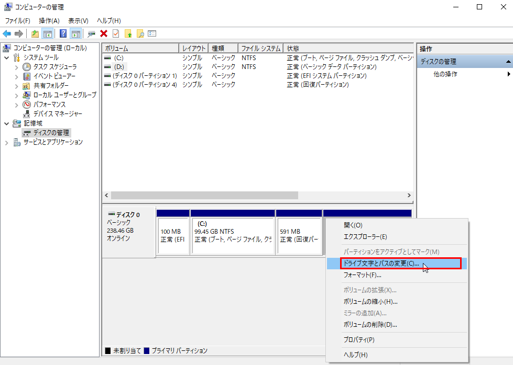Click the back navigation arrow icon
Viewport: 513px width, 365px height.
[x=7, y=33]
